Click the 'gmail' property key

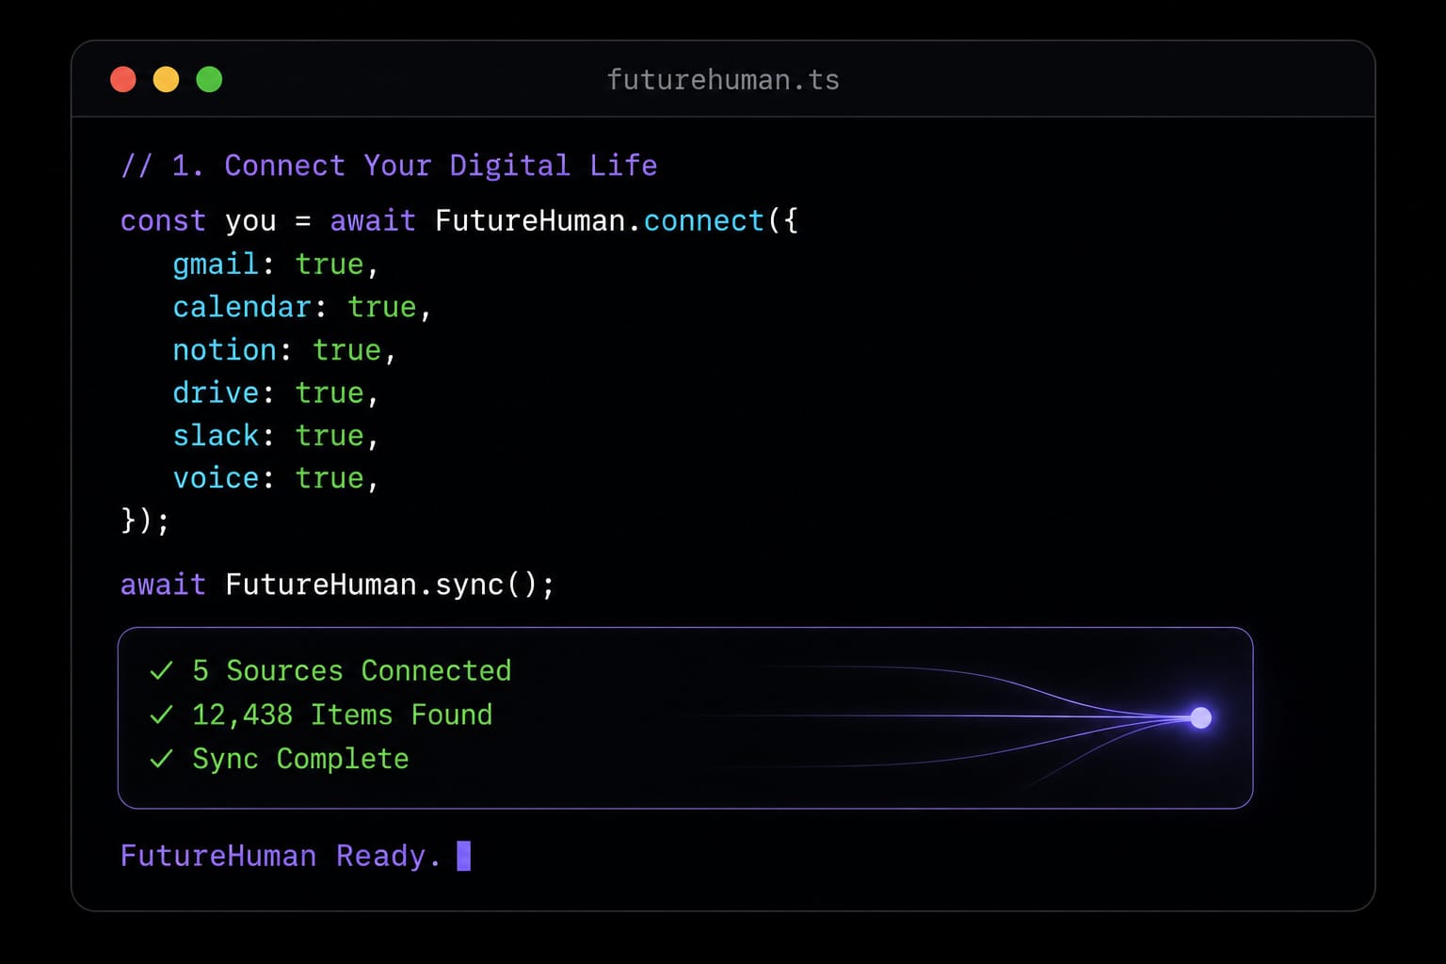pyautogui.click(x=216, y=265)
